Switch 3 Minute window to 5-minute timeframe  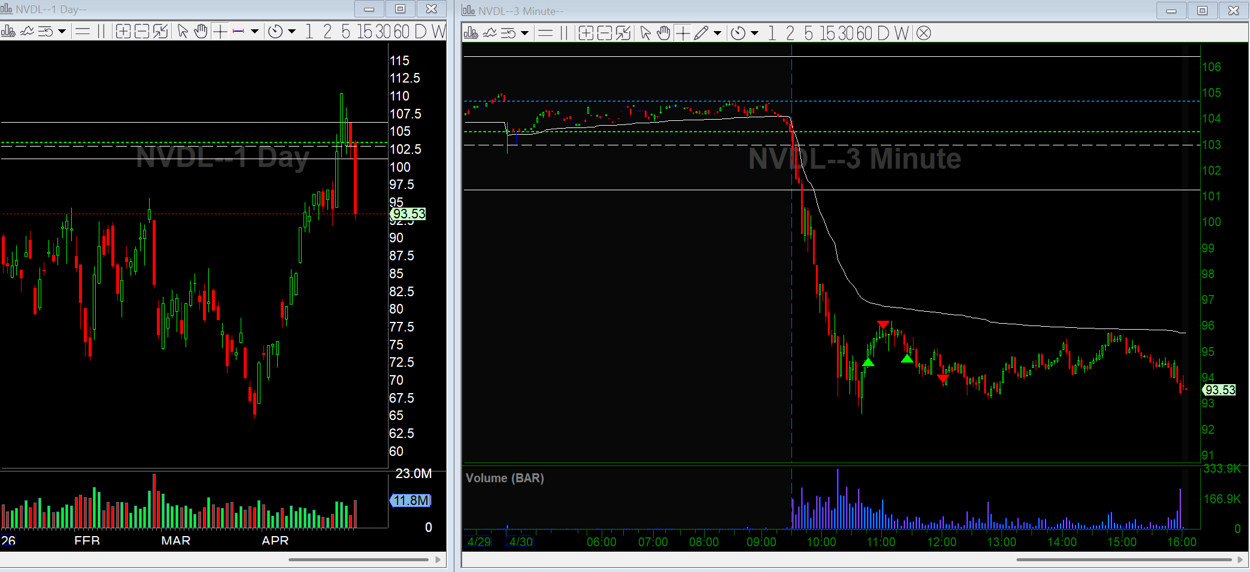click(809, 34)
